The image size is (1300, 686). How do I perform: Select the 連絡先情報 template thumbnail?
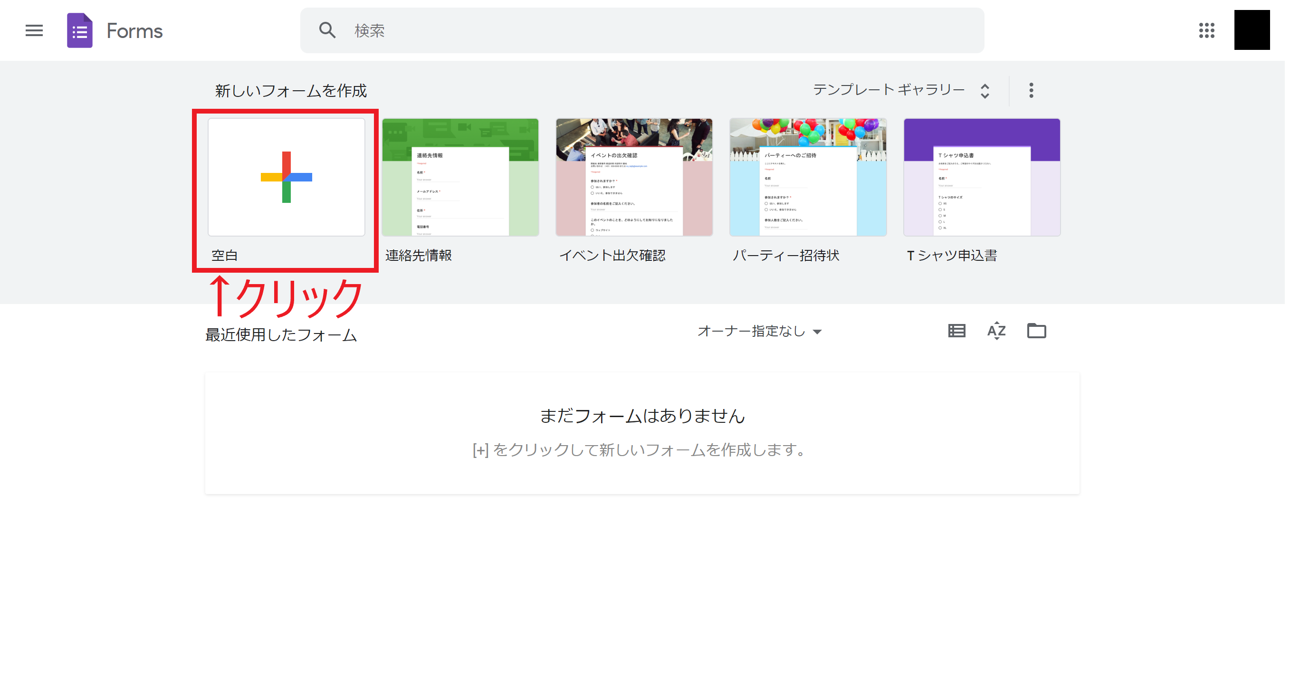click(460, 177)
